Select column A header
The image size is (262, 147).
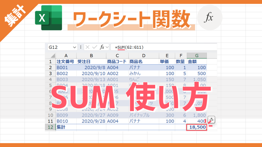coord(66,56)
